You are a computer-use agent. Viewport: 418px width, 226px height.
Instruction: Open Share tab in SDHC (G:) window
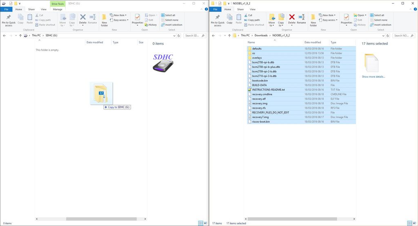click(31, 9)
